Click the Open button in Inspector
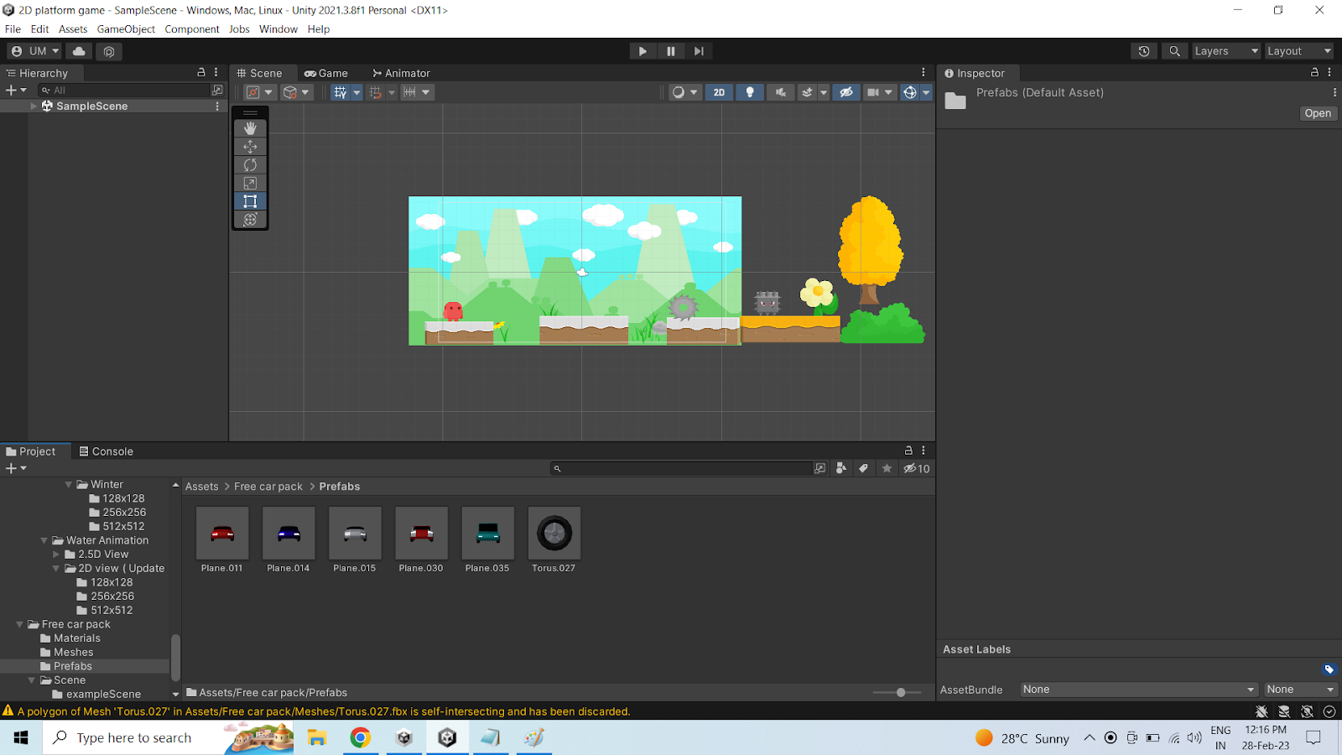The image size is (1342, 755). 1317,113
